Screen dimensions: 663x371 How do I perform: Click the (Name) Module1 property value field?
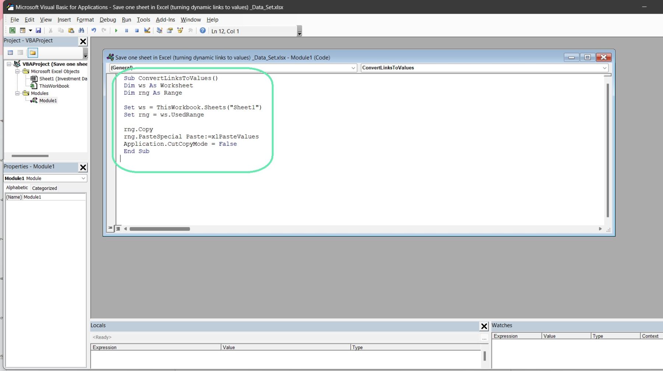[x=55, y=197]
